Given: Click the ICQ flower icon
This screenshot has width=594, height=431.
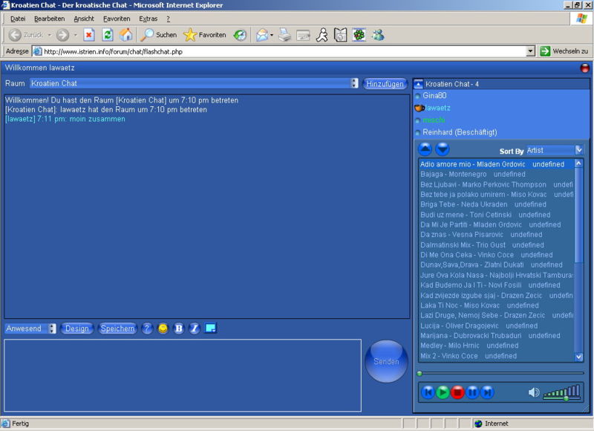Looking at the screenshot, I should click(359, 35).
